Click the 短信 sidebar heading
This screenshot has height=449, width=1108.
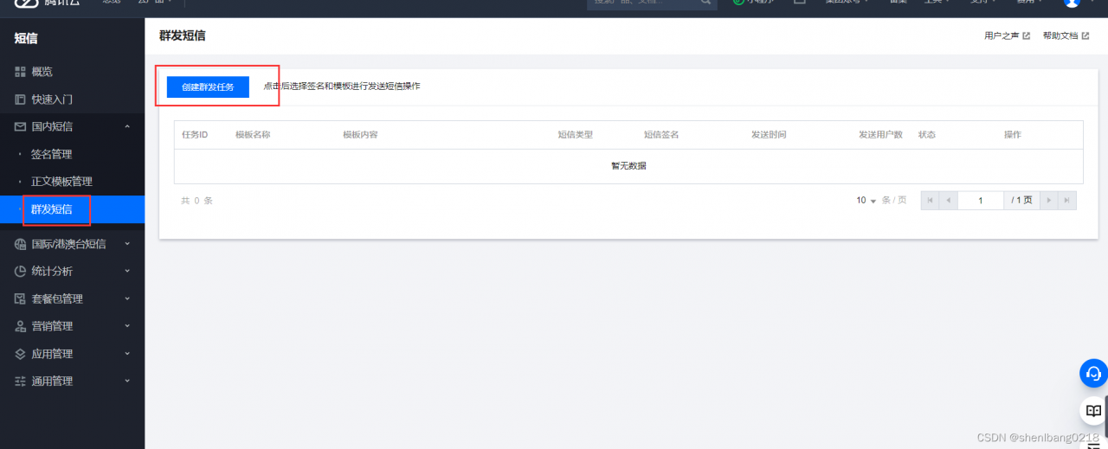(x=26, y=38)
